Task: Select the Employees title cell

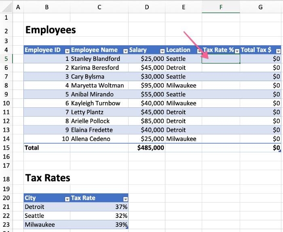Action: (47, 30)
